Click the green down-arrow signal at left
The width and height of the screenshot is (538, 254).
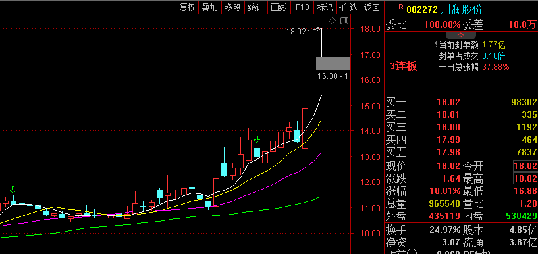click(x=13, y=190)
